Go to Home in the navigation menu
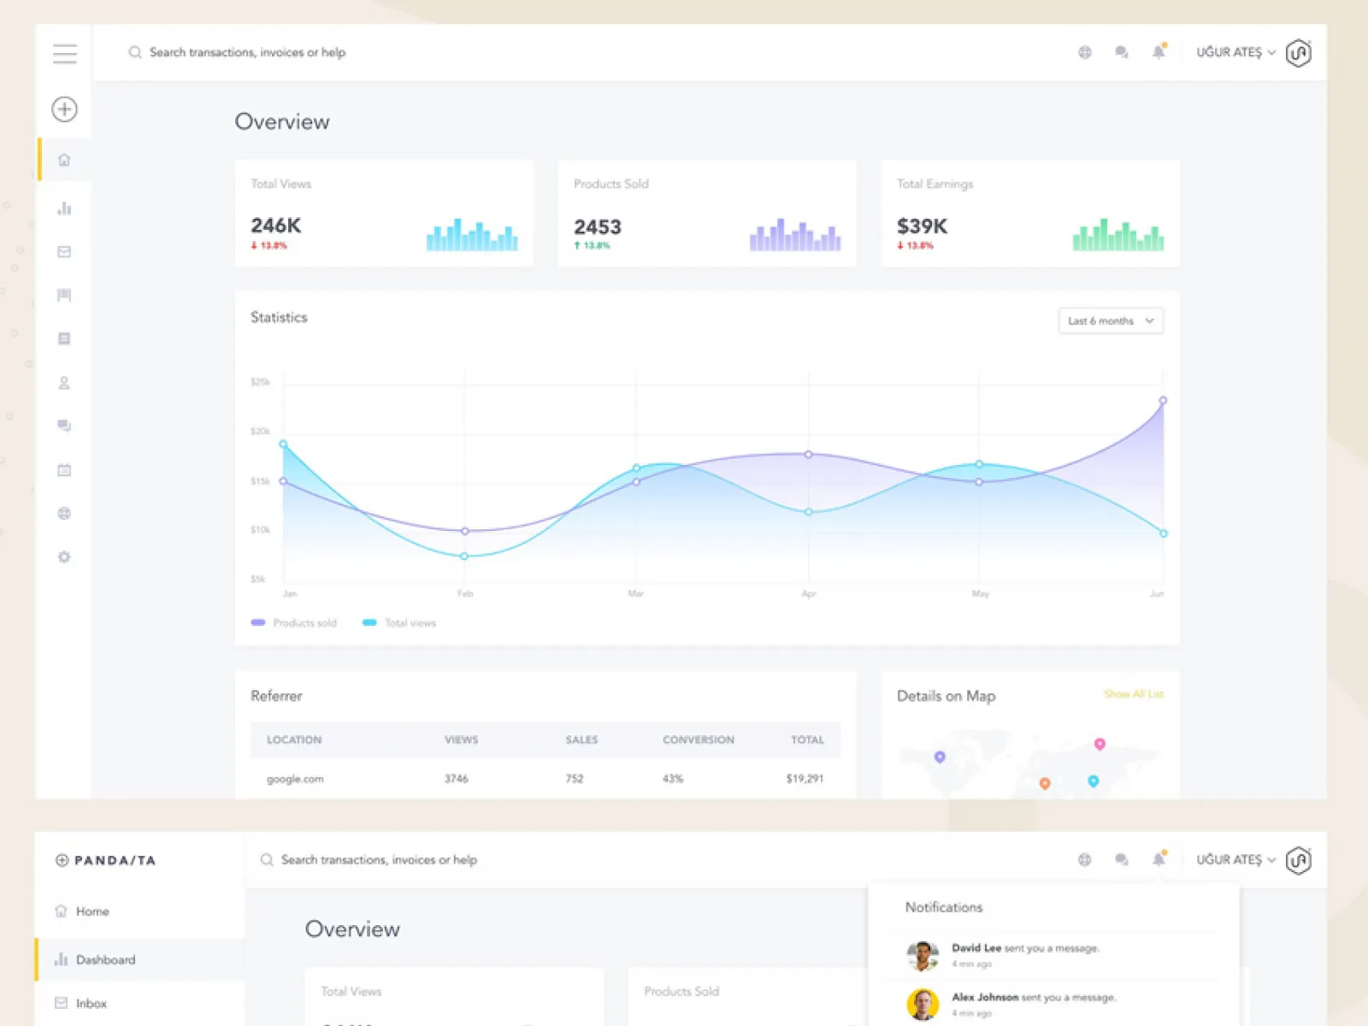The height and width of the screenshot is (1026, 1368). pos(92,911)
